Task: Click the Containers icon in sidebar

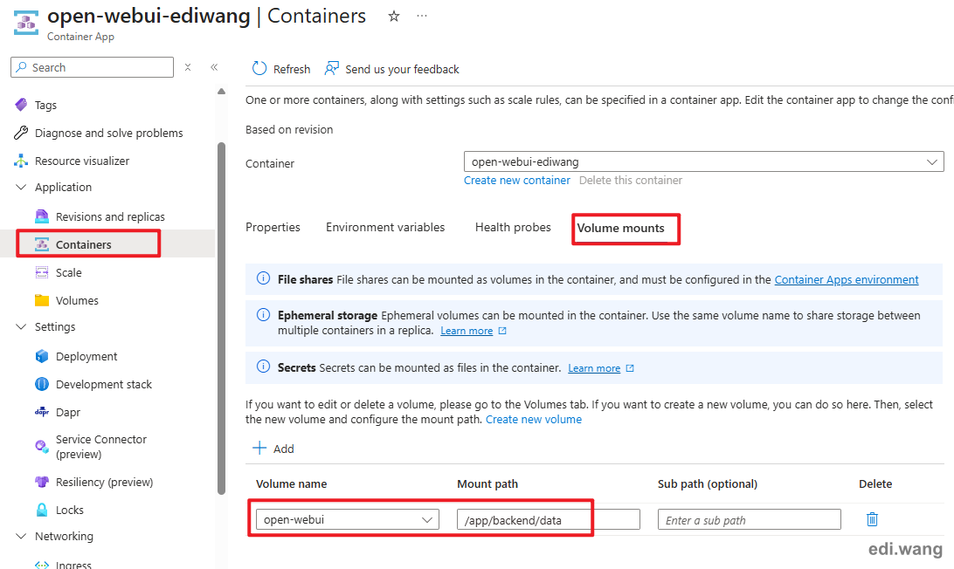Action: coord(42,244)
